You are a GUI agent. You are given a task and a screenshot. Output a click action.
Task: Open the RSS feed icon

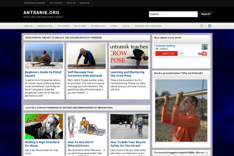202,26
